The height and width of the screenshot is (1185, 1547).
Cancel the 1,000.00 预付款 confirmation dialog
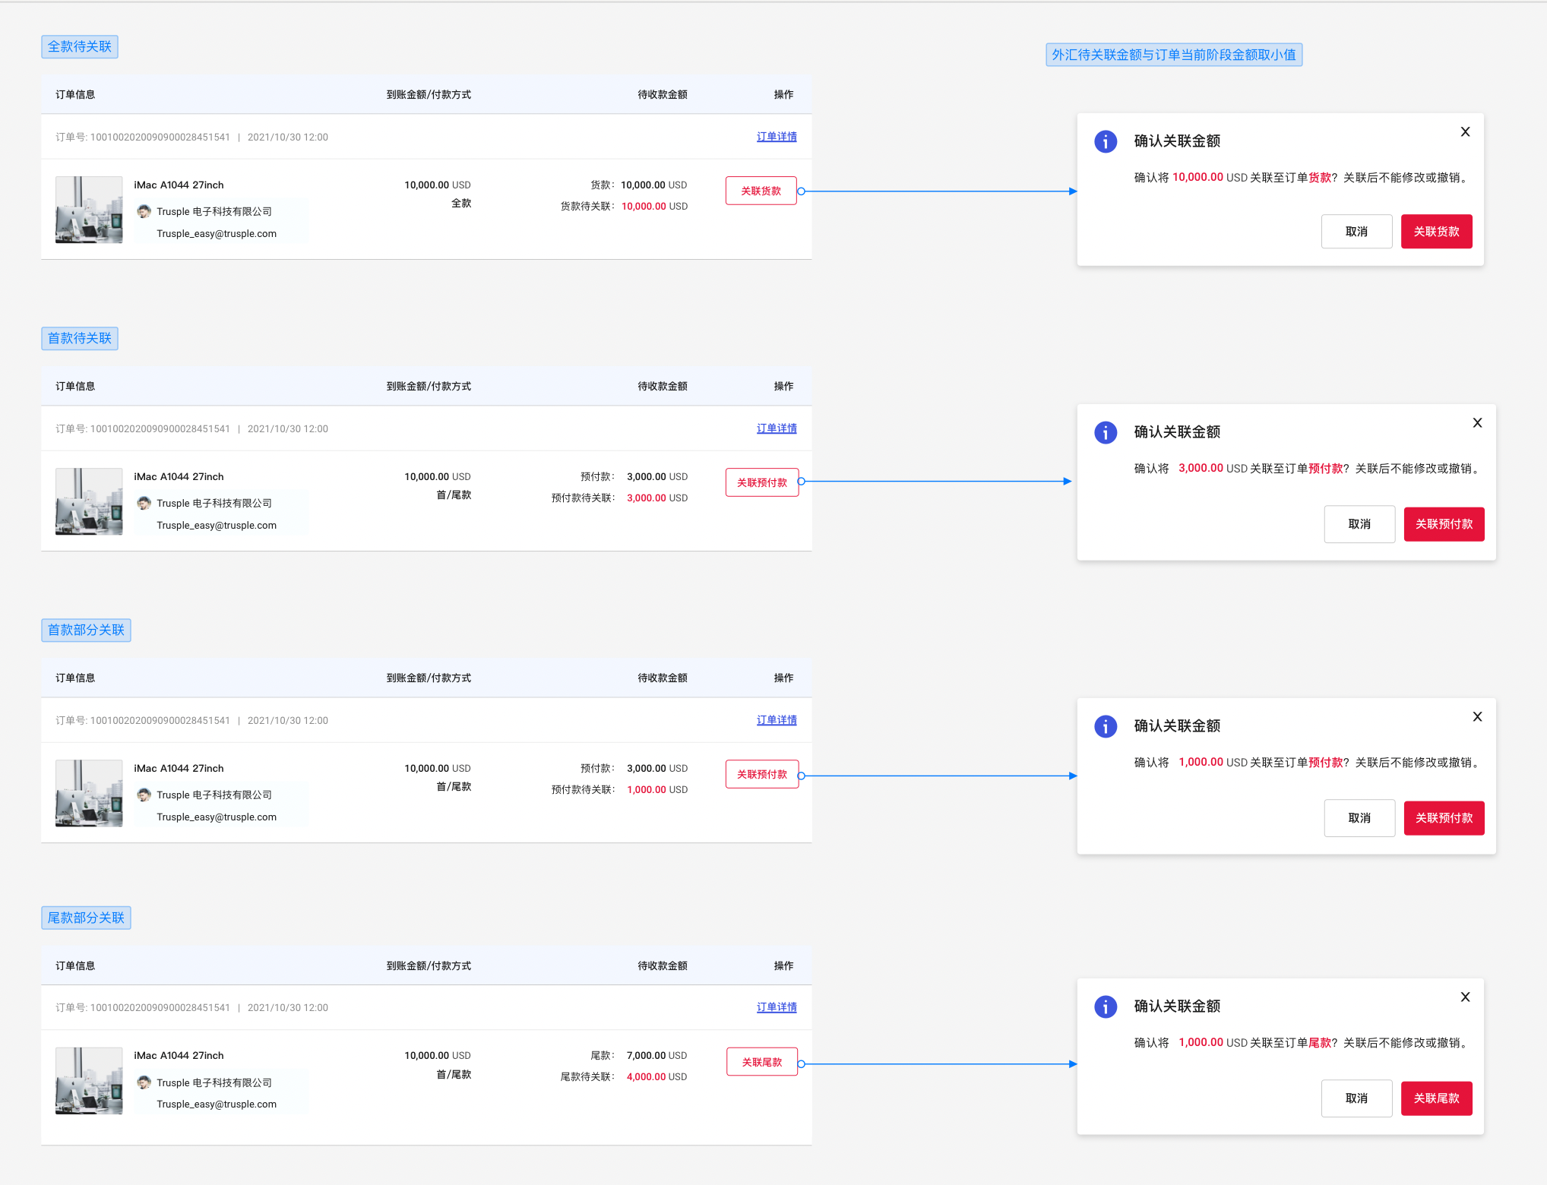[x=1359, y=818]
